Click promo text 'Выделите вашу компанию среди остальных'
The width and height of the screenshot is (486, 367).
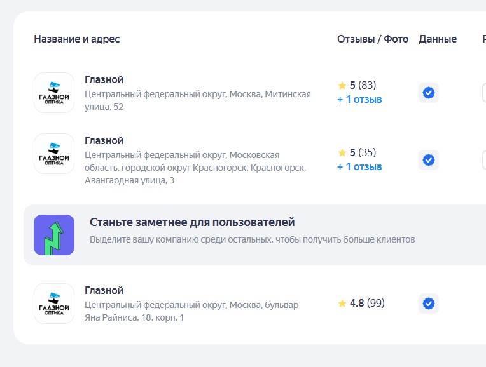pyautogui.click(x=252, y=239)
